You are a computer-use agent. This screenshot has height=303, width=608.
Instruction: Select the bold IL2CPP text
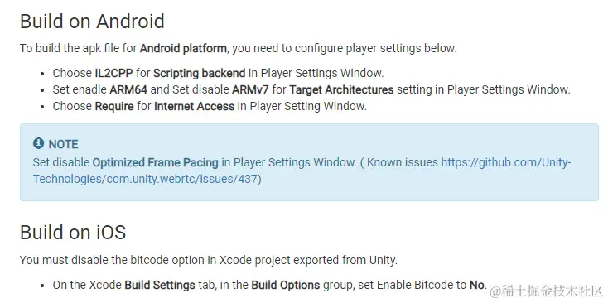(114, 73)
